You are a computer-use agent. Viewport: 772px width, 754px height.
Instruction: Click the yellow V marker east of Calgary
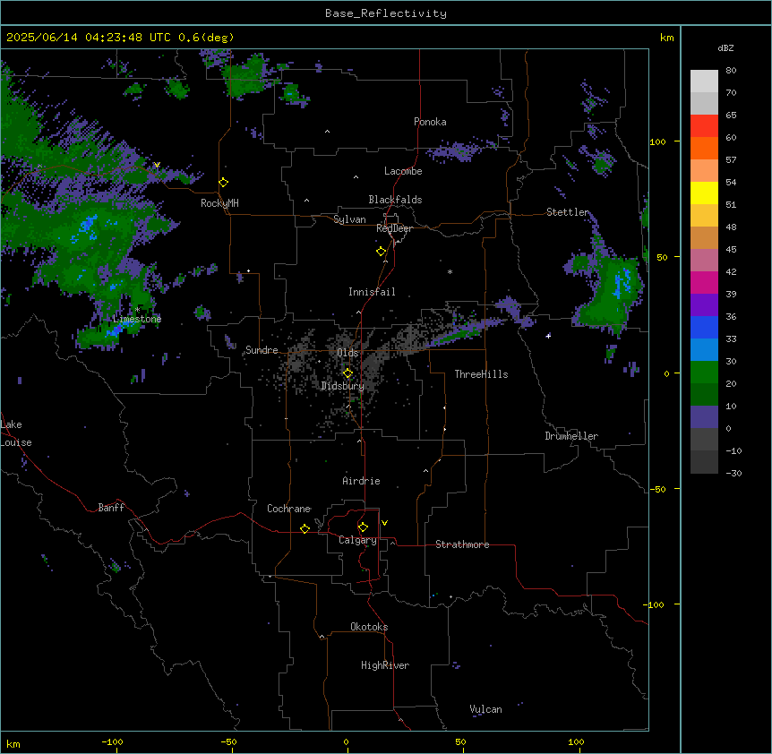(x=384, y=523)
